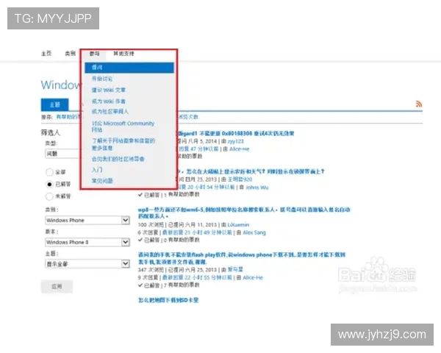The height and width of the screenshot is (353, 441).
Task: Open the 类别 navigation menu
Action: click(70, 54)
